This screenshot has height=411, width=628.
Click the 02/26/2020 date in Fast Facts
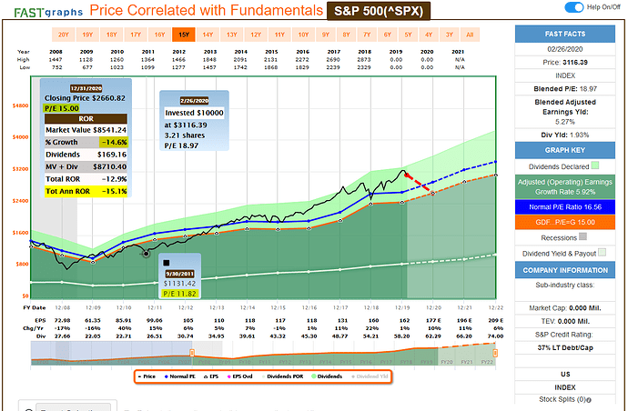[x=564, y=49]
